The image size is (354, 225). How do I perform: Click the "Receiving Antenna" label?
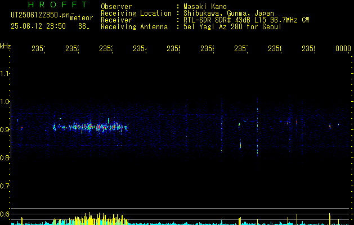[x=134, y=27]
